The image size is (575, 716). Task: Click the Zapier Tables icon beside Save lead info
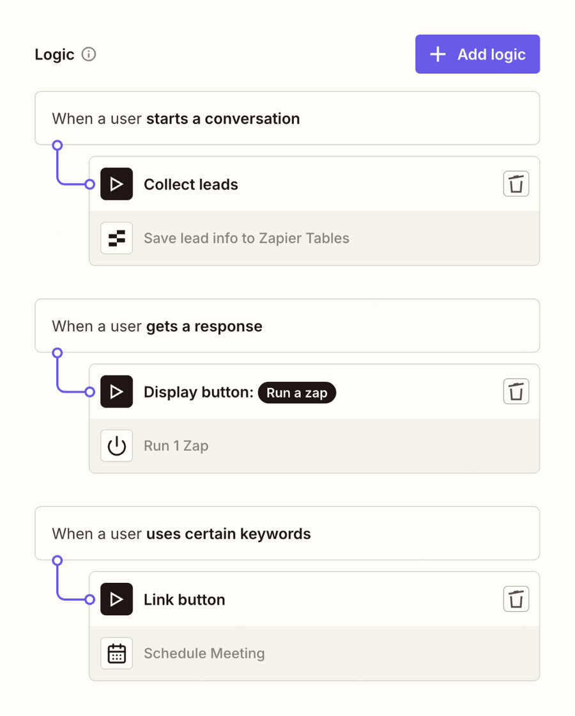116,237
